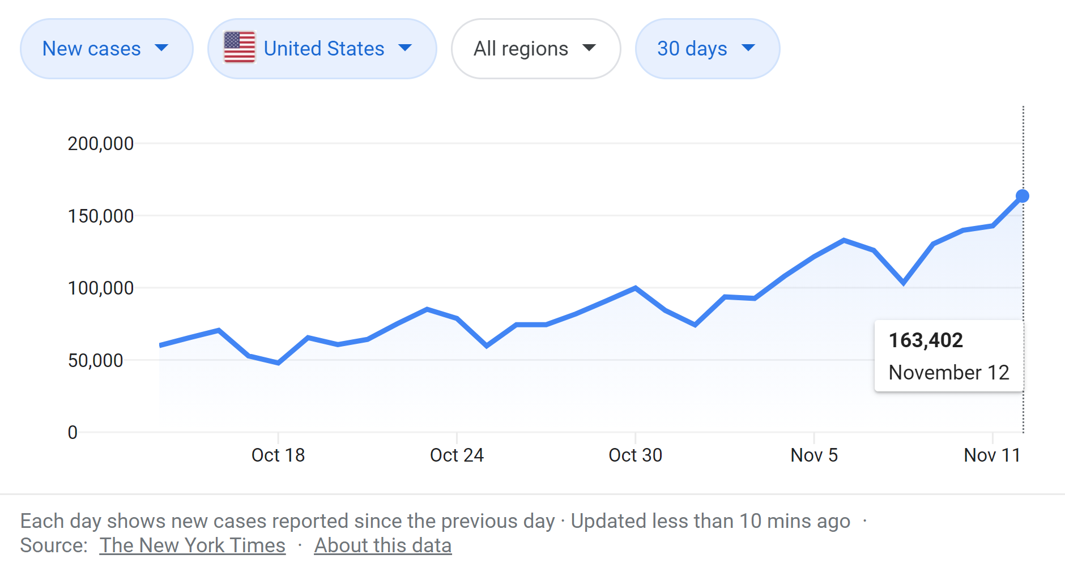Click the Oct 18 axis label

(278, 455)
